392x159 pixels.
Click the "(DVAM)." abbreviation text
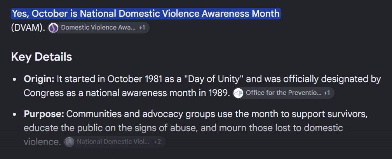point(28,28)
